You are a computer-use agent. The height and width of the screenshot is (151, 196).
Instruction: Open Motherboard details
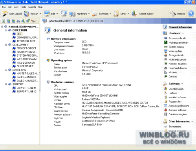point(178,42)
